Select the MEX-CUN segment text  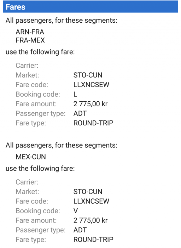click(31, 157)
